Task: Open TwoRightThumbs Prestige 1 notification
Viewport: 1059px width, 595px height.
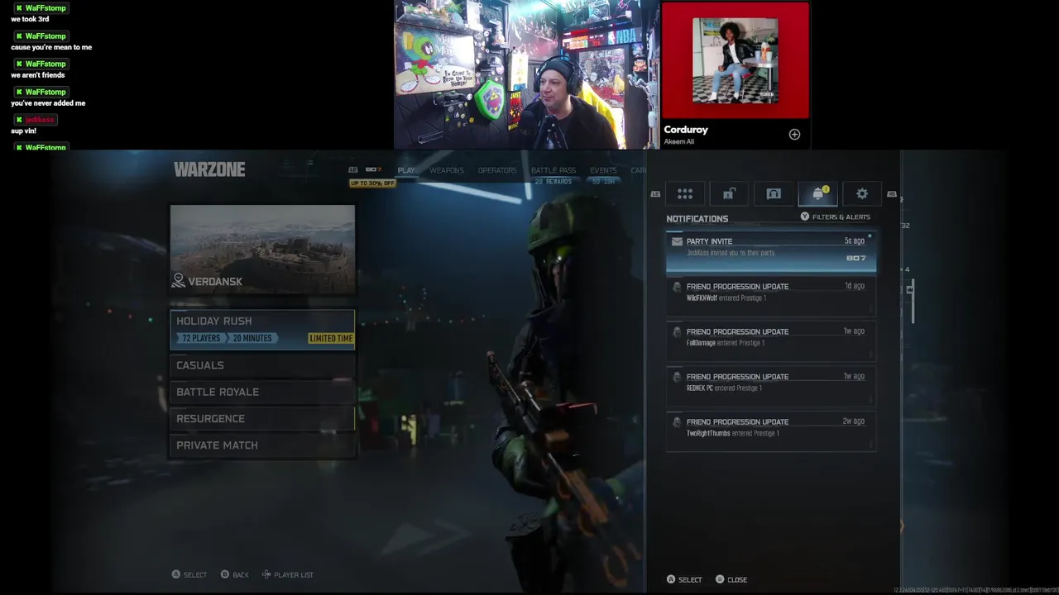Action: point(771,432)
